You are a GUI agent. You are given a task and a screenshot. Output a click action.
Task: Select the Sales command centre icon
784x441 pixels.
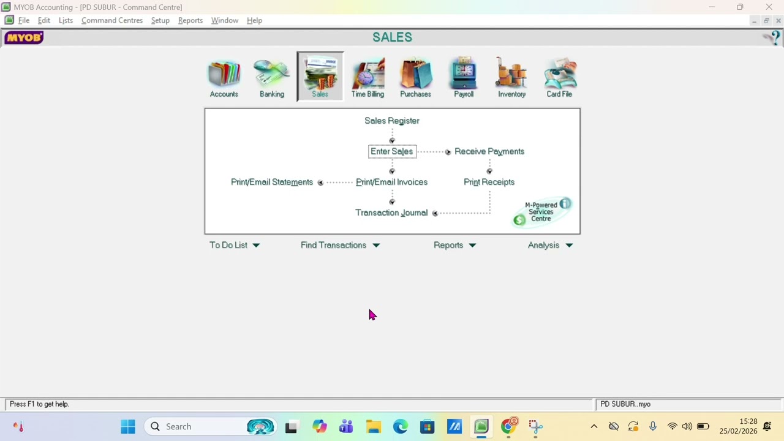pos(320,77)
